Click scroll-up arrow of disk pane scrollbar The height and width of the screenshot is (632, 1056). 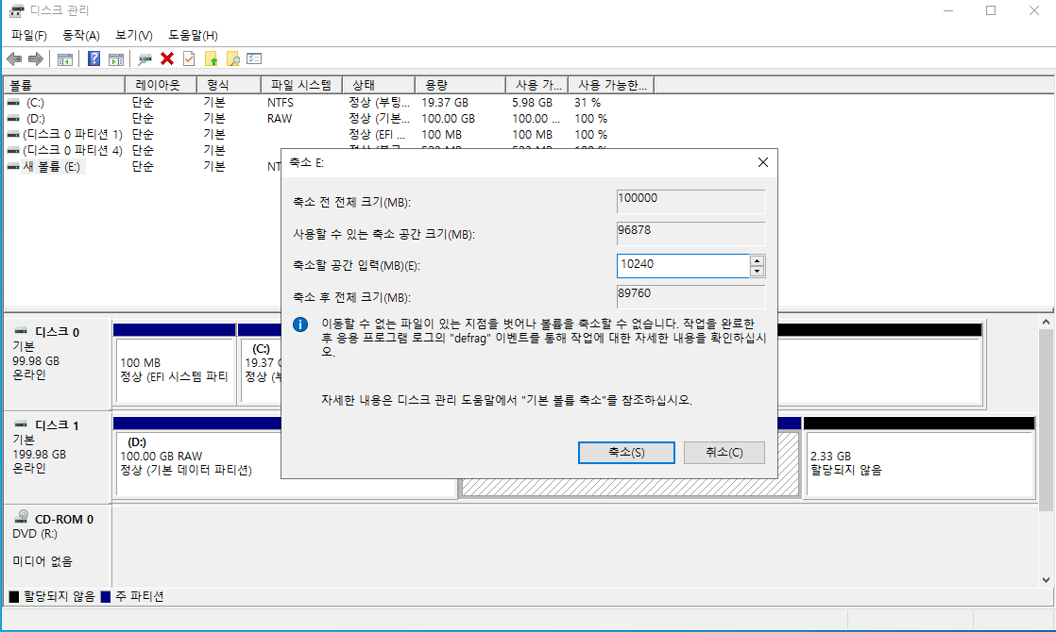1046,323
